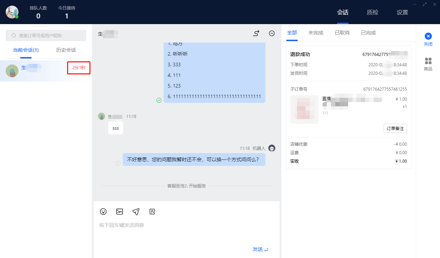This screenshot has height=258, width=440.
Task: Click the 下单时间 row
Action: tap(348, 65)
